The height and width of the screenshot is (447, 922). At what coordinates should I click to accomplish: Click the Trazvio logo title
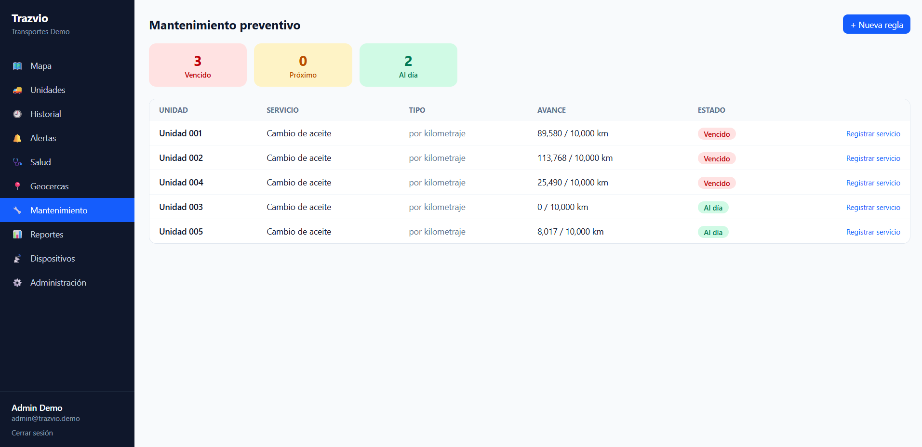30,18
